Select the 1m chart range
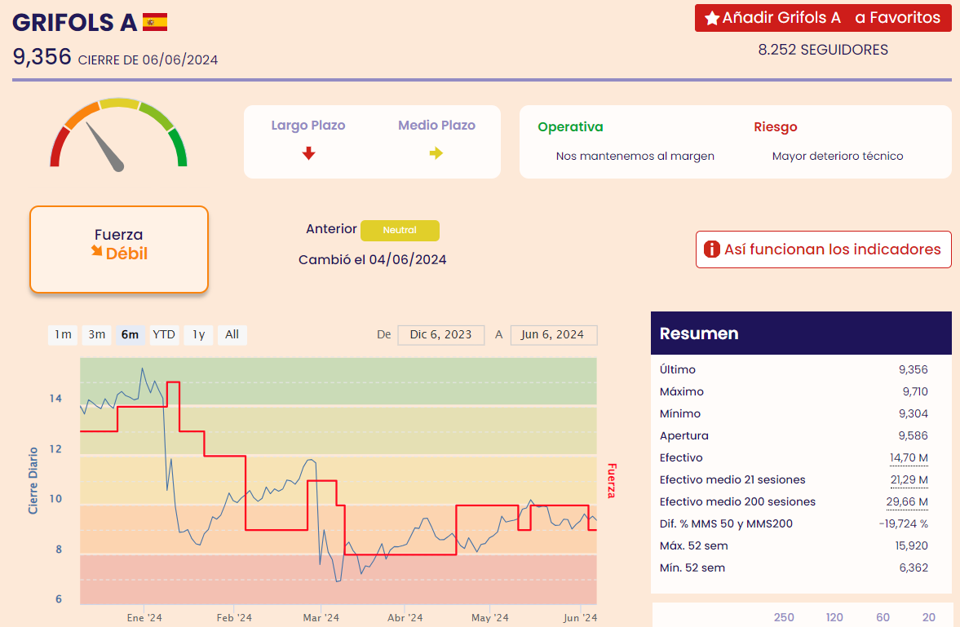This screenshot has height=627, width=960. coord(63,335)
